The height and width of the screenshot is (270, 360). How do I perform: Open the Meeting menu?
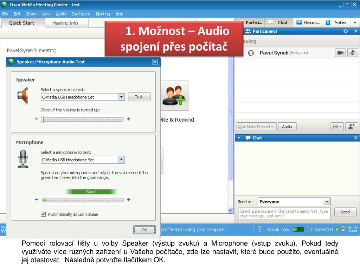coord(103,14)
